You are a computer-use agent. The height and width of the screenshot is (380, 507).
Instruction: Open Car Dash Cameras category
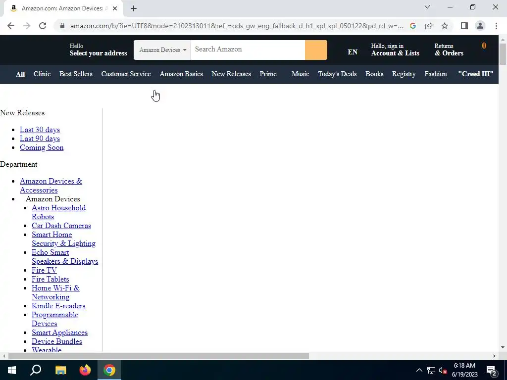click(x=61, y=226)
